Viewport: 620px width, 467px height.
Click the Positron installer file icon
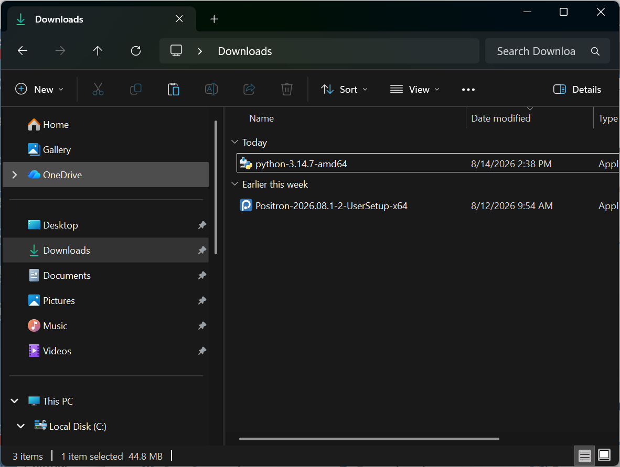point(246,205)
